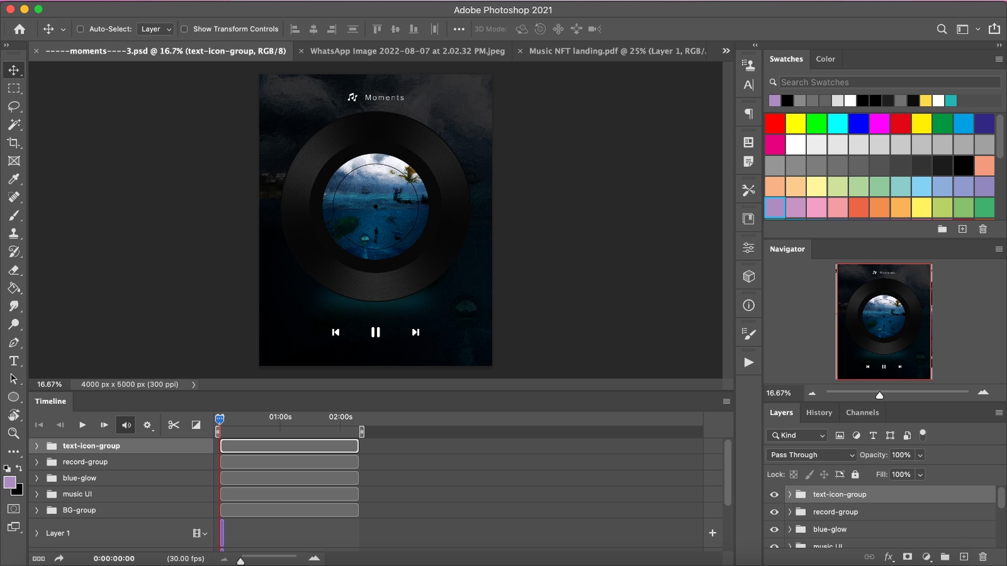Image resolution: width=1007 pixels, height=566 pixels.
Task: Select the Ellipse shape tool
Action: (14, 397)
